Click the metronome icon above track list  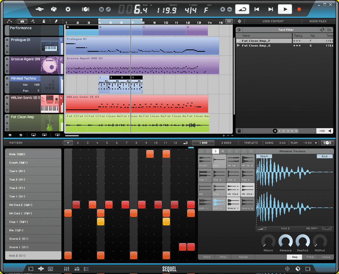pyautogui.click(x=44, y=21)
